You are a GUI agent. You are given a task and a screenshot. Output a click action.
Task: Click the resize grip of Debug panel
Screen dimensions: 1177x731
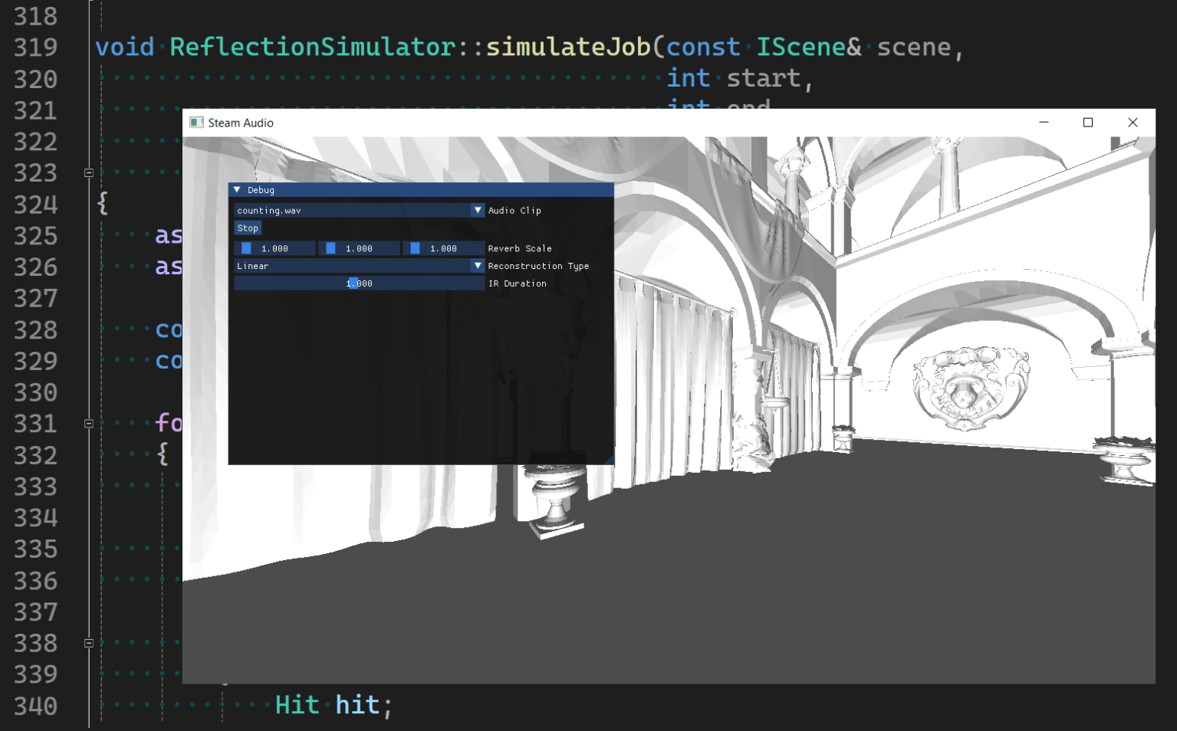click(x=609, y=460)
